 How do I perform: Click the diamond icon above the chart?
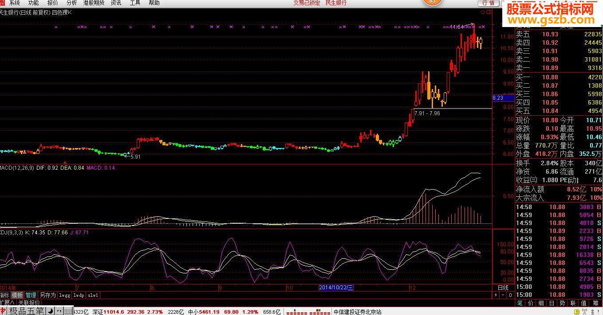click(x=483, y=12)
